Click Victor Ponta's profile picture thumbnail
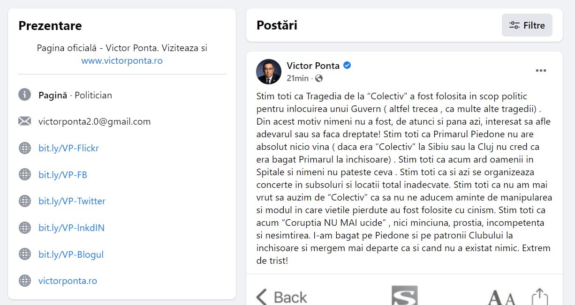Screen dimensions: 575x305 tap(269, 72)
